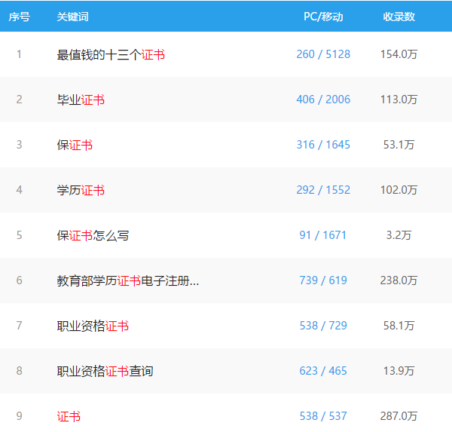Click index value 260 / 5128
The width and height of the screenshot is (452, 432).
(323, 54)
